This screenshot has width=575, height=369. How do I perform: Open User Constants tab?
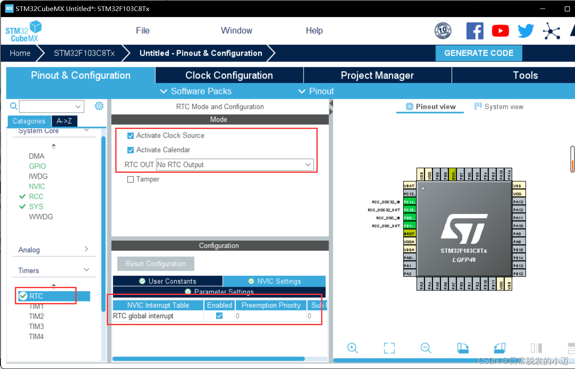[x=168, y=281]
